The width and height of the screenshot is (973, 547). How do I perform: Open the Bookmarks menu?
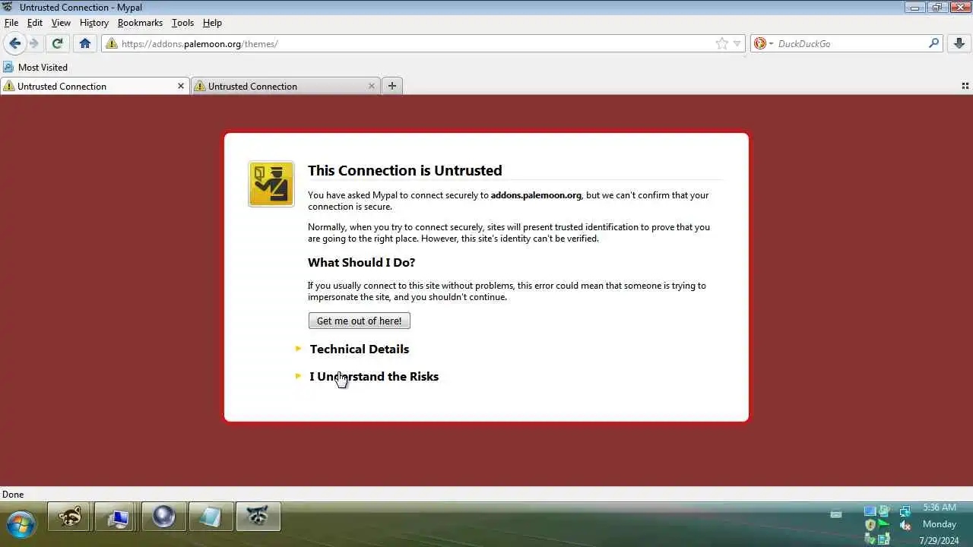pyautogui.click(x=140, y=23)
